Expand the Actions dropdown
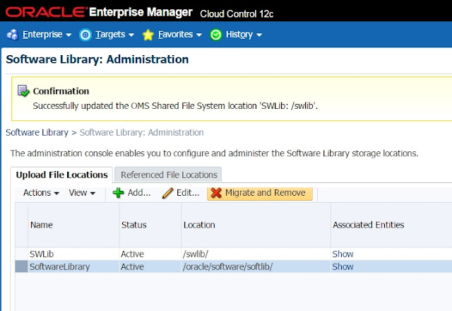The height and width of the screenshot is (311, 452). click(x=41, y=193)
